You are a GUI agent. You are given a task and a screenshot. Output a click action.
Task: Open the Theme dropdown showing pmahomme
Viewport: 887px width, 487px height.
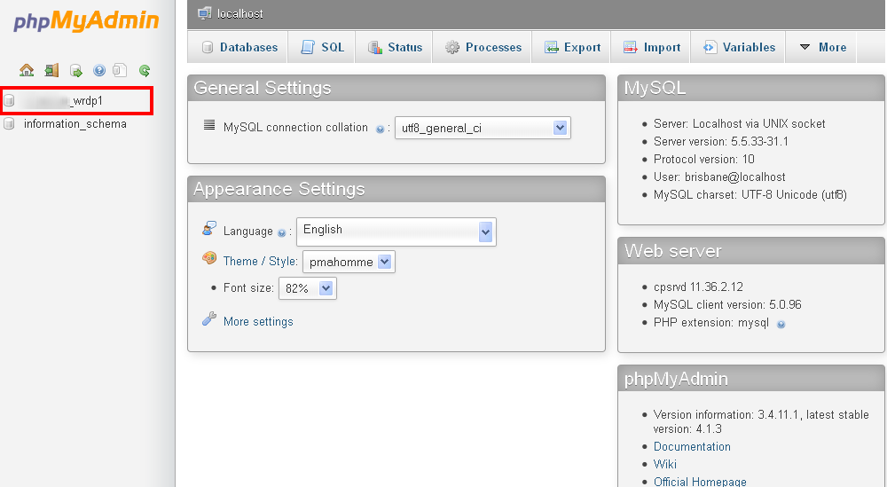click(x=349, y=262)
